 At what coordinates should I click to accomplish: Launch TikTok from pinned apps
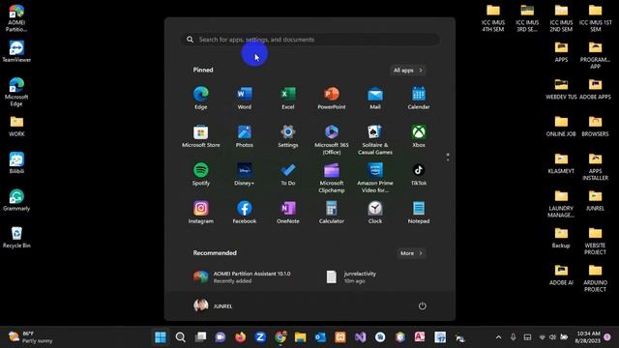pos(419,174)
